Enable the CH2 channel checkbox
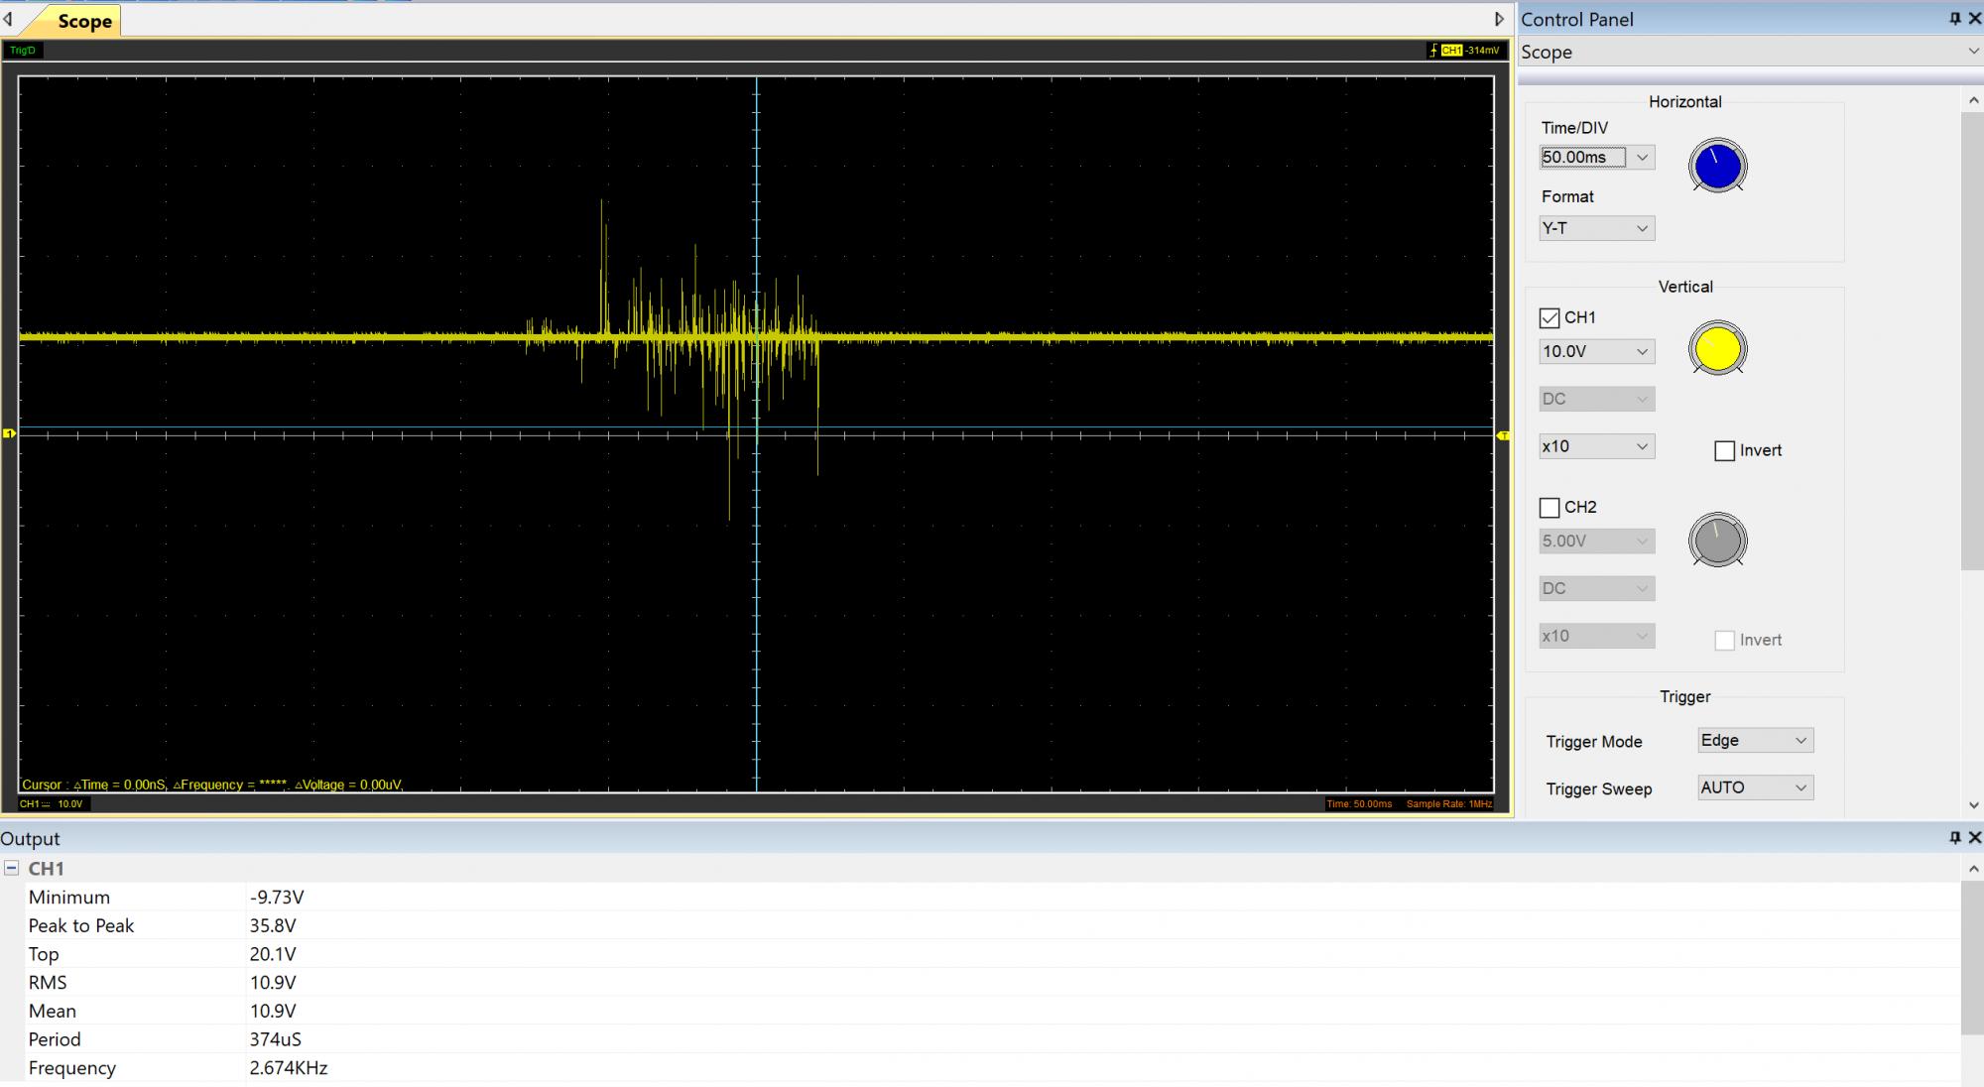Image resolution: width=1984 pixels, height=1087 pixels. (x=1550, y=508)
